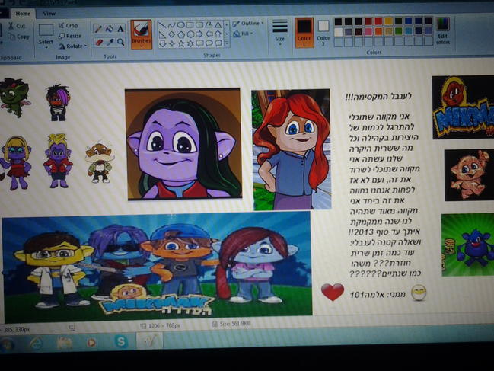
Task: Choose the Rectangle shape
Action: (x=190, y=25)
